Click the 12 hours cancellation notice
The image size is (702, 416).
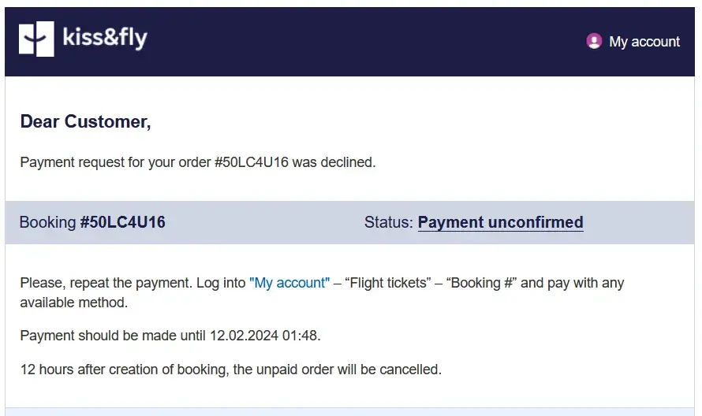[x=230, y=369]
